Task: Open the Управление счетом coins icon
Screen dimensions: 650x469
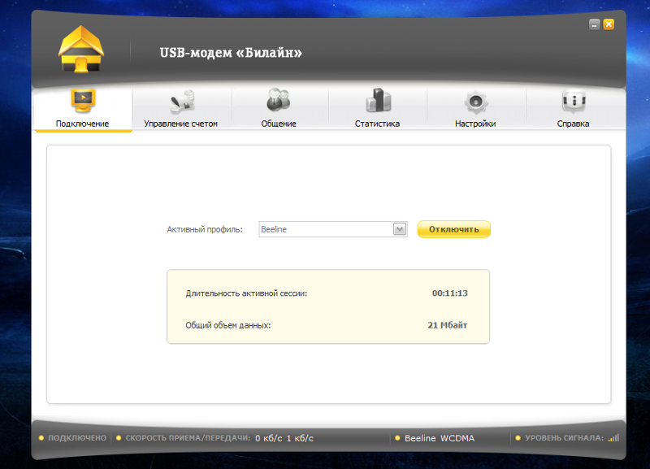Action: (x=182, y=102)
